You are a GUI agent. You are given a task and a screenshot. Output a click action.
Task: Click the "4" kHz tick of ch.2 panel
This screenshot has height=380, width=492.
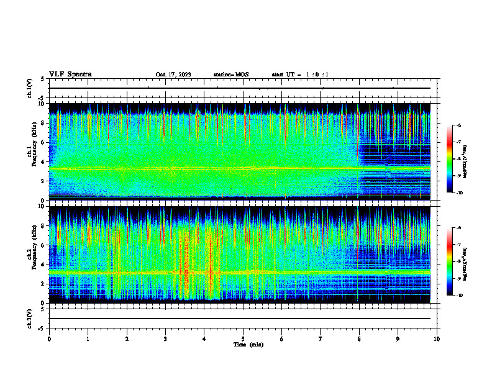pyautogui.click(x=43, y=265)
